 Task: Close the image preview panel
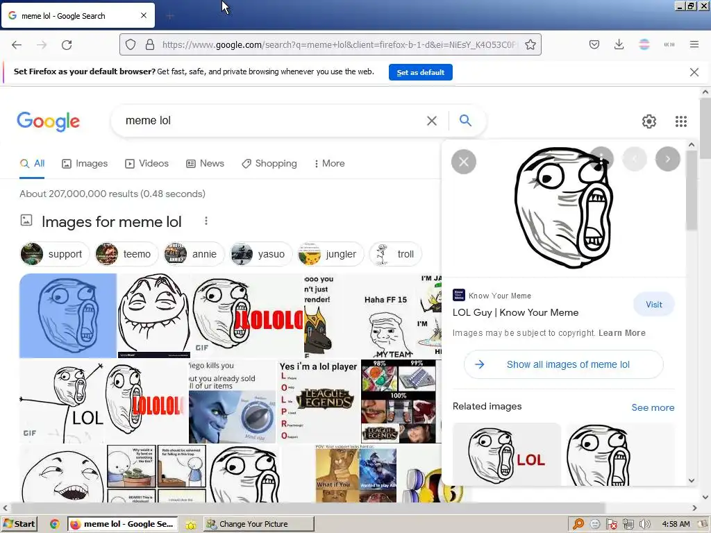[463, 161]
